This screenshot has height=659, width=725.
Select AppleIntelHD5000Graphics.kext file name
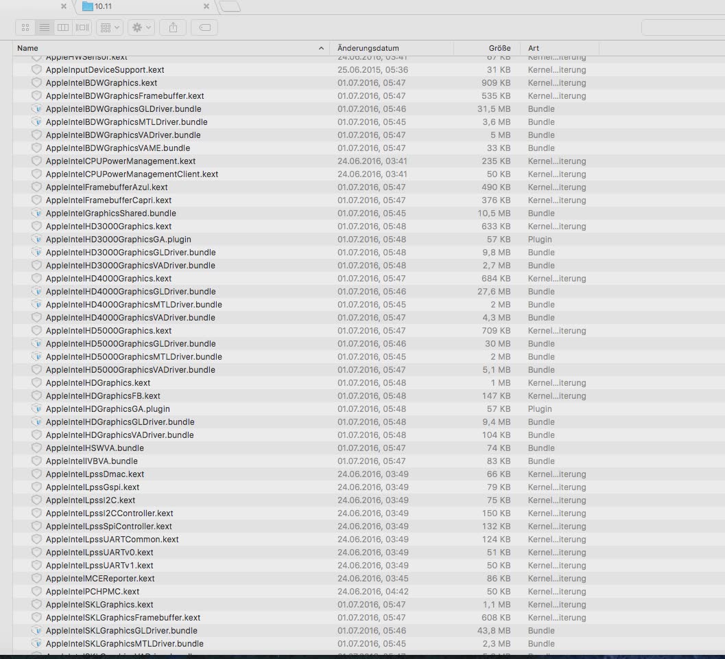click(x=108, y=331)
